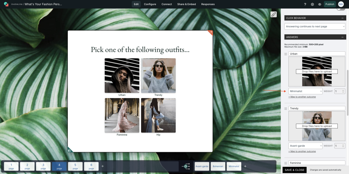349x174 pixels.
Task: Click Map to another outcome under Trendy
Action: coord(302,151)
